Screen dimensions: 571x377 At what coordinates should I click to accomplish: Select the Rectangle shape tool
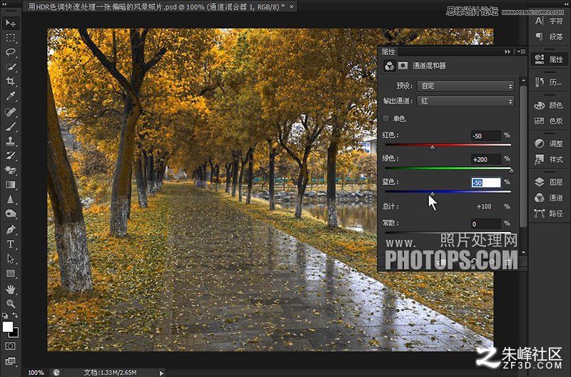(11, 273)
